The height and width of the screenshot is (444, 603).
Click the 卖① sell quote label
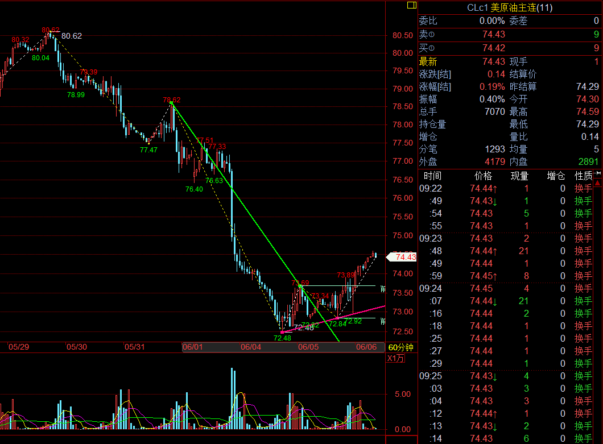(x=427, y=35)
